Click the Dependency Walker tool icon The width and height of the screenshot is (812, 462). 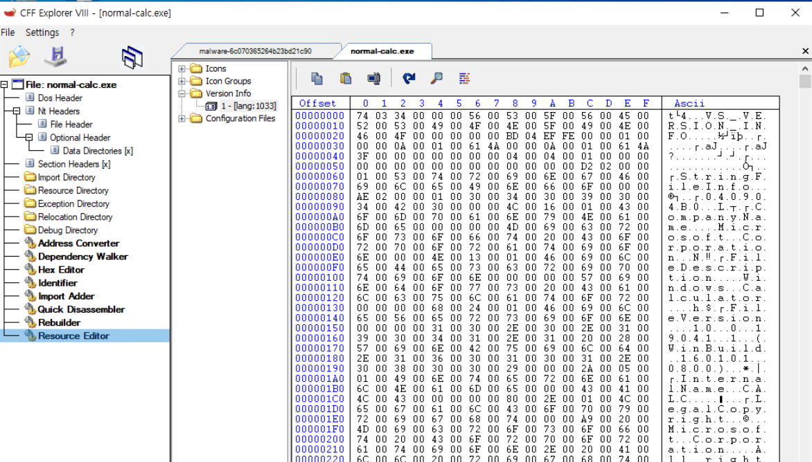pos(30,257)
